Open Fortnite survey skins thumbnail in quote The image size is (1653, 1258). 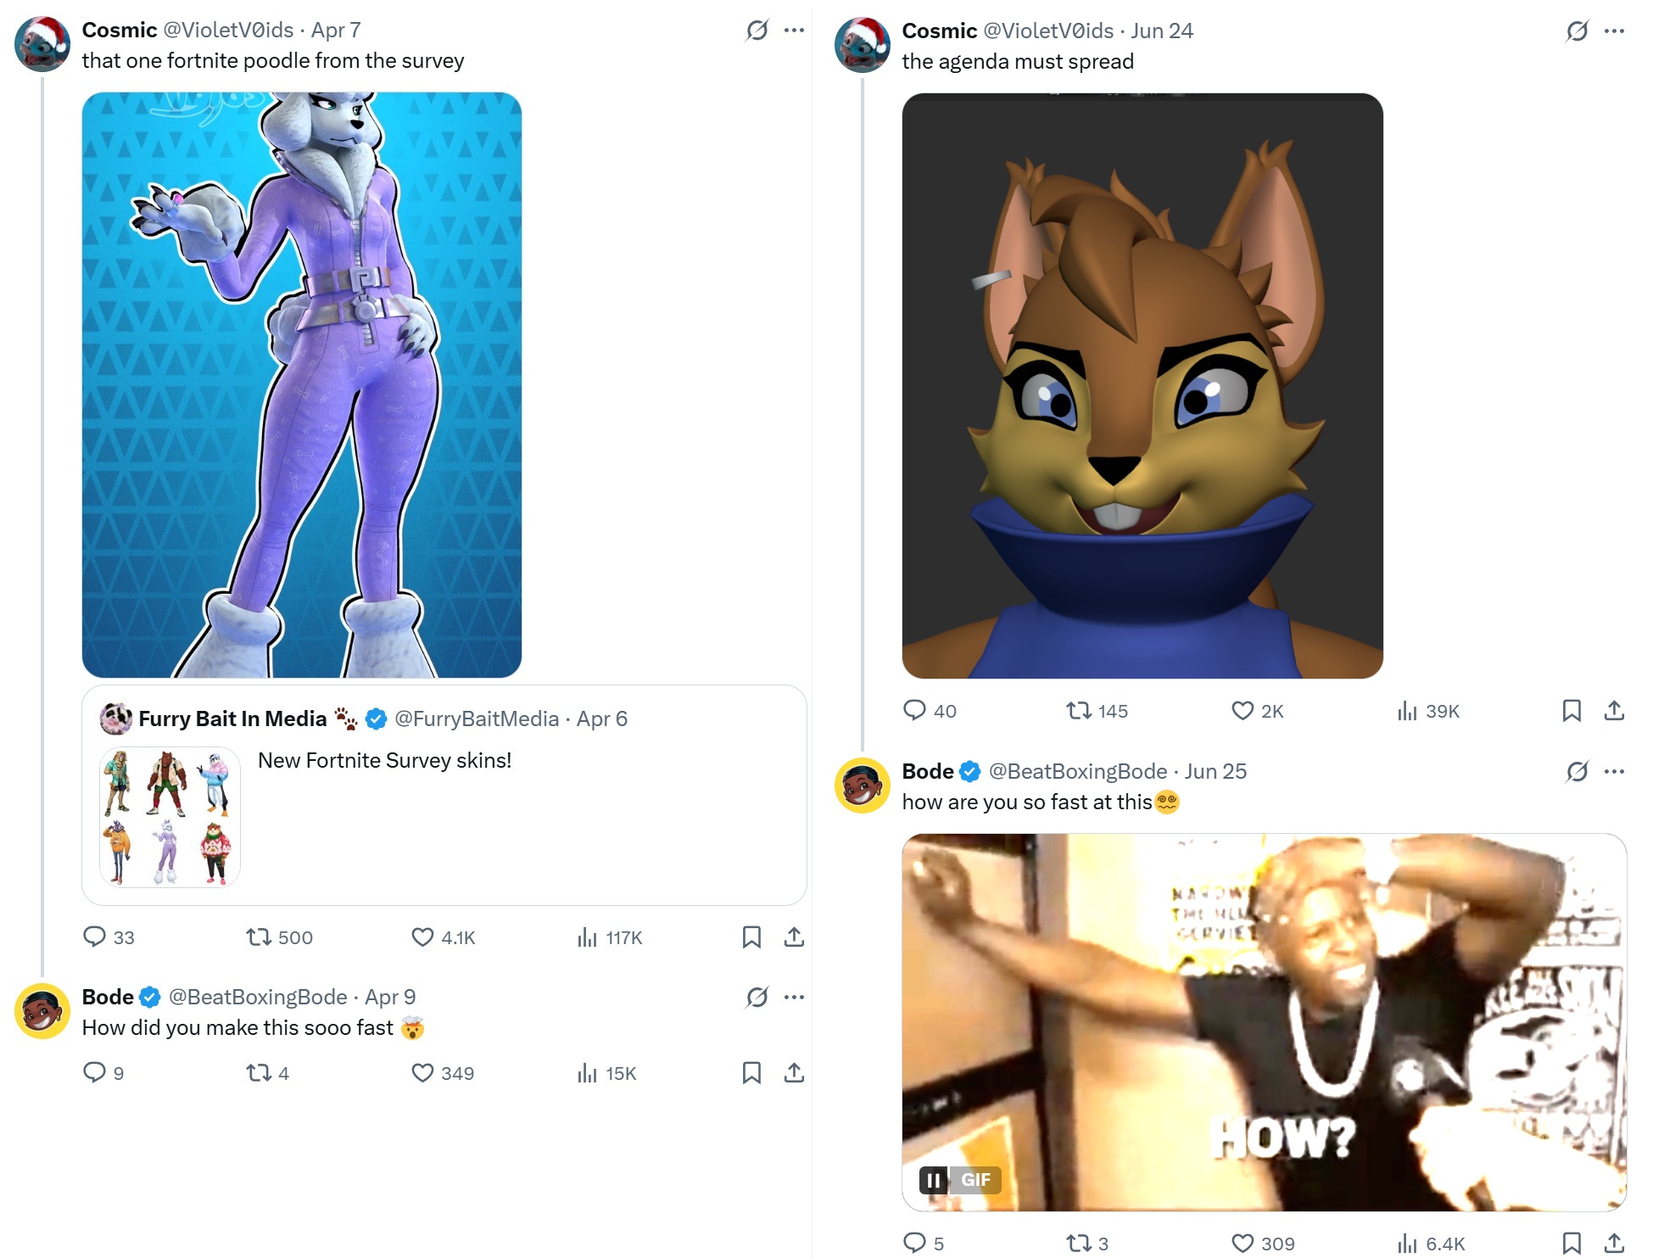click(x=170, y=817)
